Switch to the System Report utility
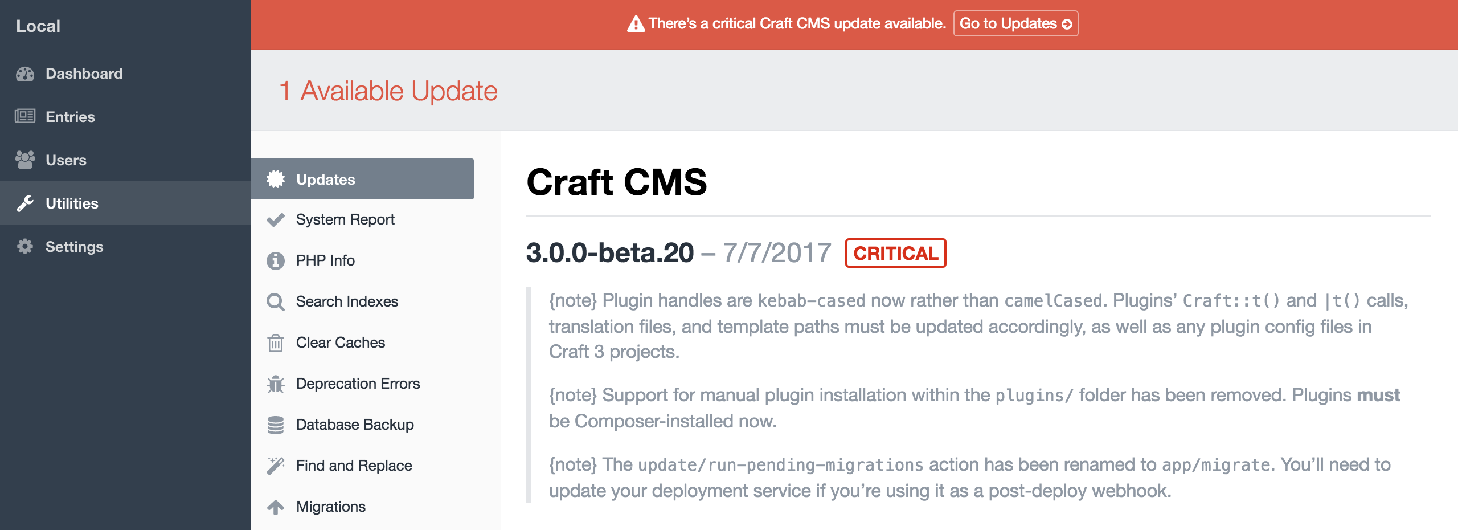This screenshot has width=1458, height=530. [x=345, y=219]
